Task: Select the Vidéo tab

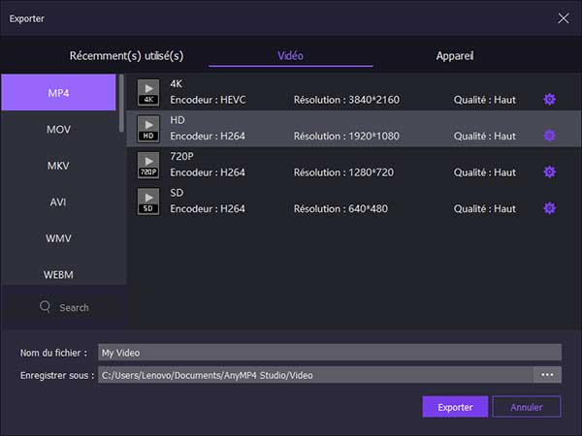Action: tap(290, 56)
